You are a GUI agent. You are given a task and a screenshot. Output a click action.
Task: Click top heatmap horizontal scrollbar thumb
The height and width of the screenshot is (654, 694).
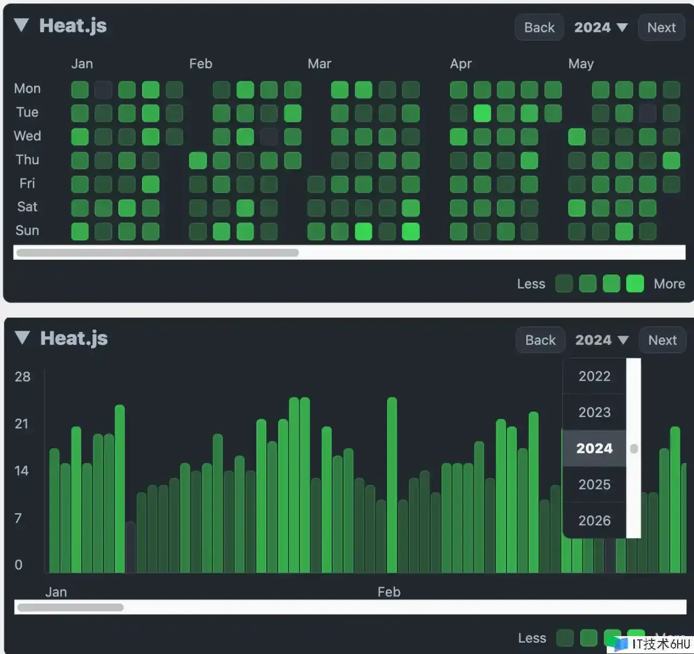157,253
